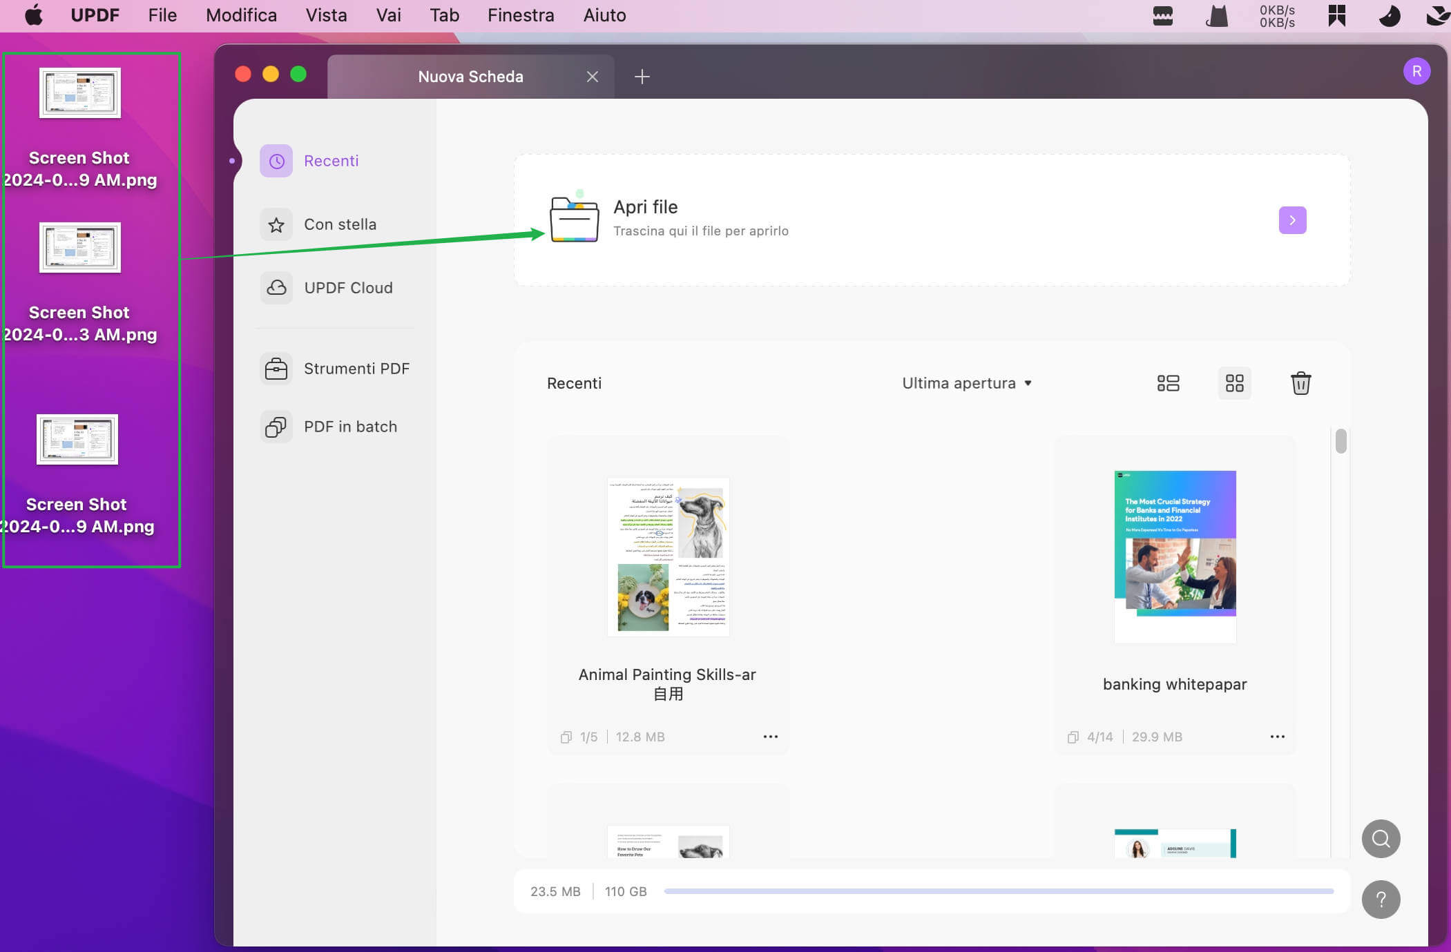Open options menu for Animal Painting Skills-ar

[x=771, y=737]
